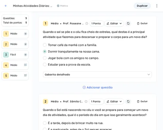This screenshot has width=163, height=130.
Task: Click Total de pontos label
Action: [13, 23]
